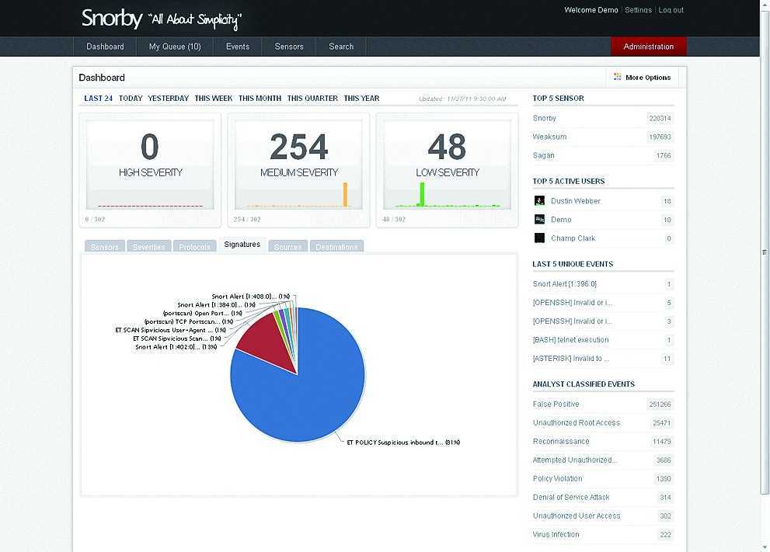Open My Queue from navigation bar

pos(175,47)
